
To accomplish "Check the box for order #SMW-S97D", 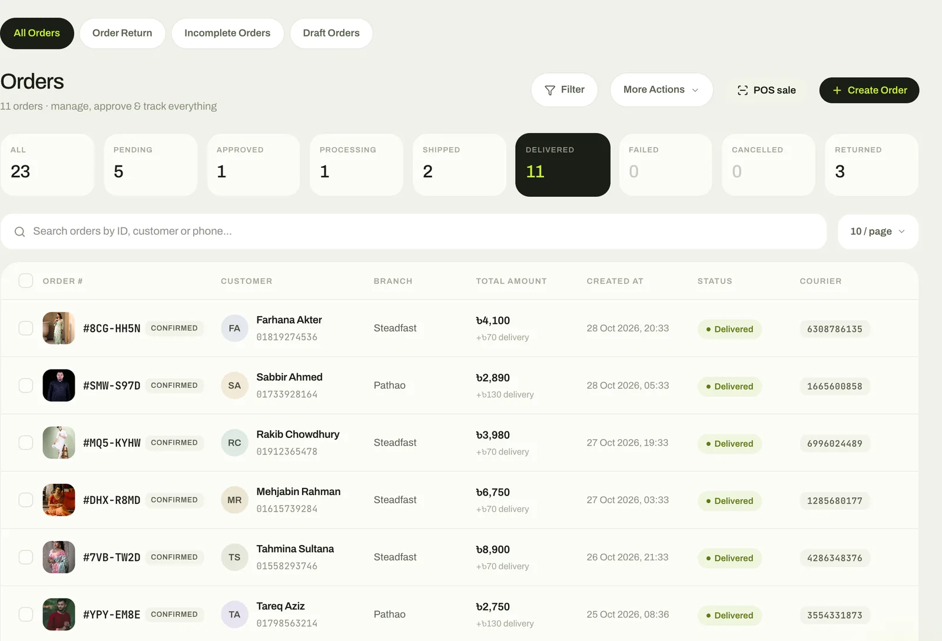I will 26,386.
